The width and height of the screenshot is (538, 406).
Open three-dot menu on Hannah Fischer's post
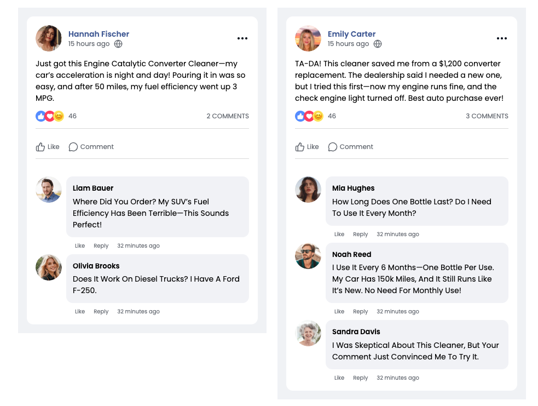[242, 38]
